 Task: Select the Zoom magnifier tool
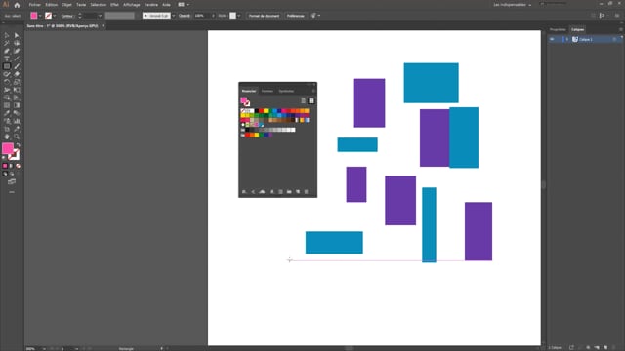point(17,136)
